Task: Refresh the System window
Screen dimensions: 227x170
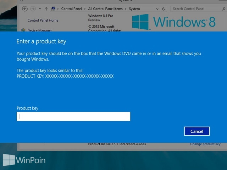Action: point(164,9)
